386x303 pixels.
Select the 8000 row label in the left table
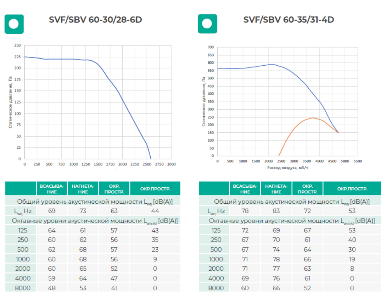[22, 288]
